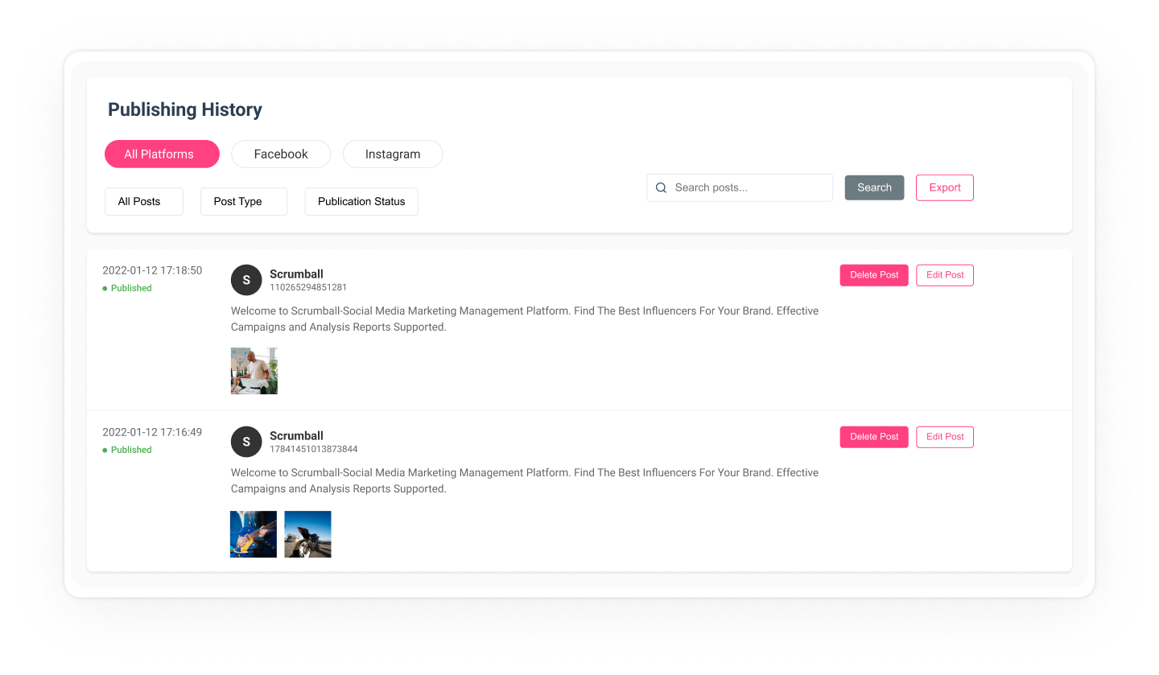Switch to the Instagram tab
The width and height of the screenshot is (1159, 675).
393,154
